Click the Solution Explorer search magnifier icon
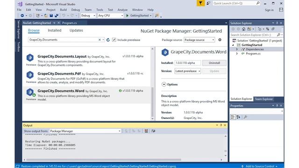The image size is (299, 168). click(x=278, y=35)
